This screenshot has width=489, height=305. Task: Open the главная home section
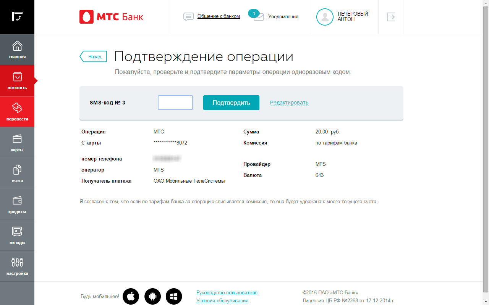pyautogui.click(x=17, y=50)
